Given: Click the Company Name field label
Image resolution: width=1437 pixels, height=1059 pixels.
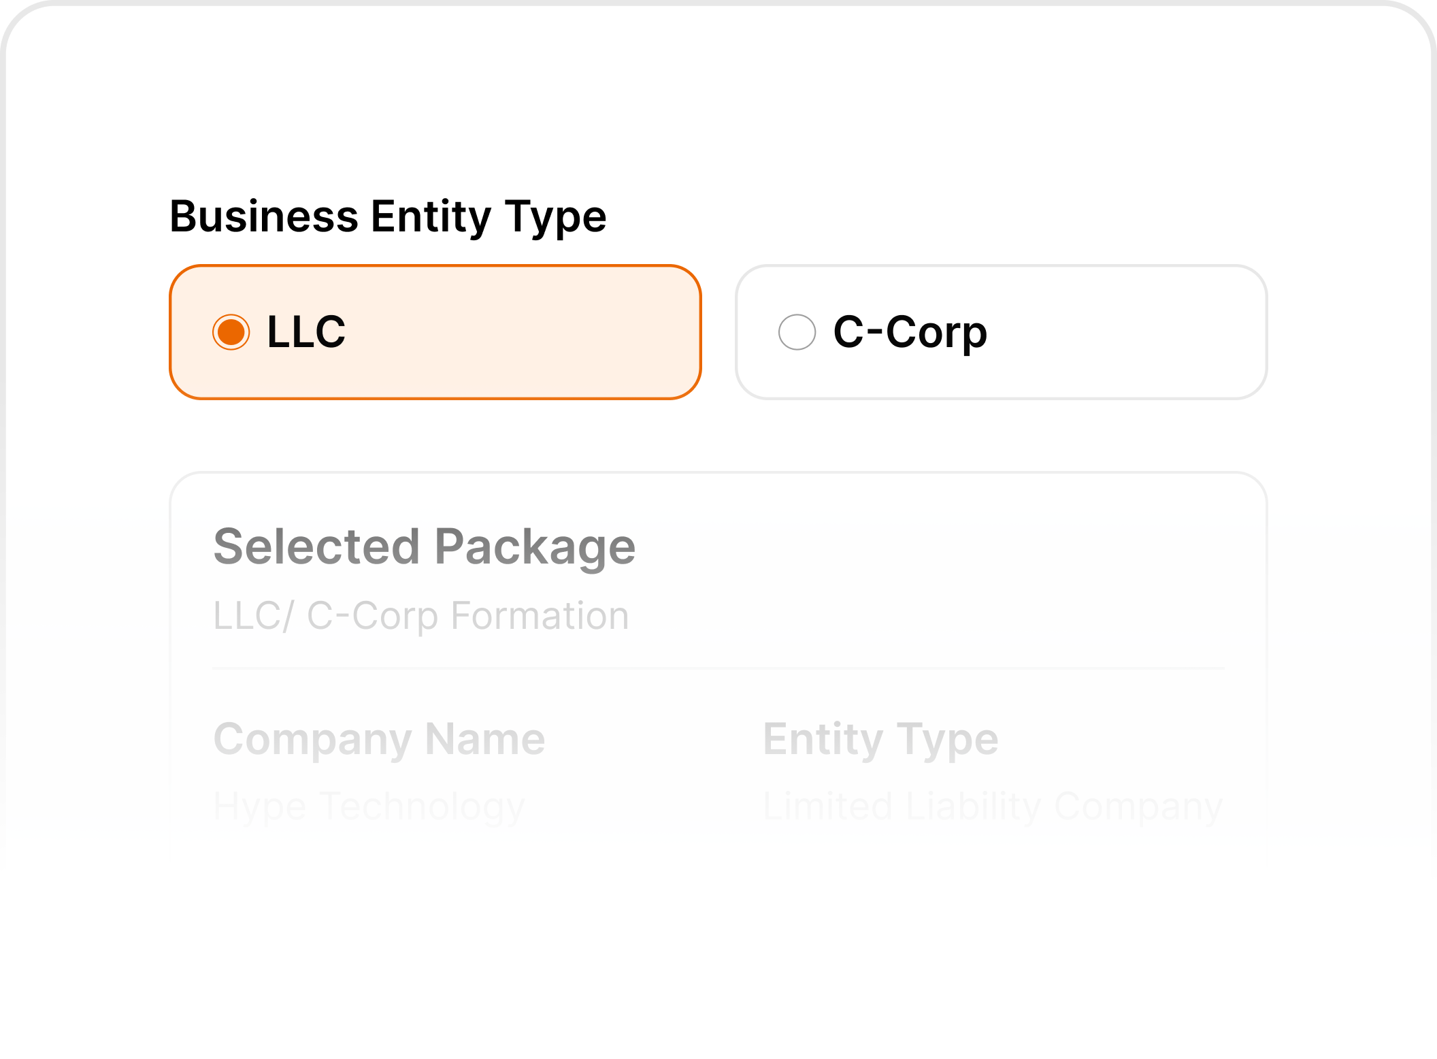Looking at the screenshot, I should coord(379,740).
